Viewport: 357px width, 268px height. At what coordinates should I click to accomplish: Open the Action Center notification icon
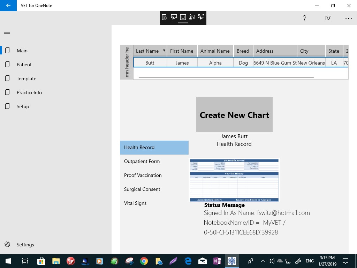(345, 261)
